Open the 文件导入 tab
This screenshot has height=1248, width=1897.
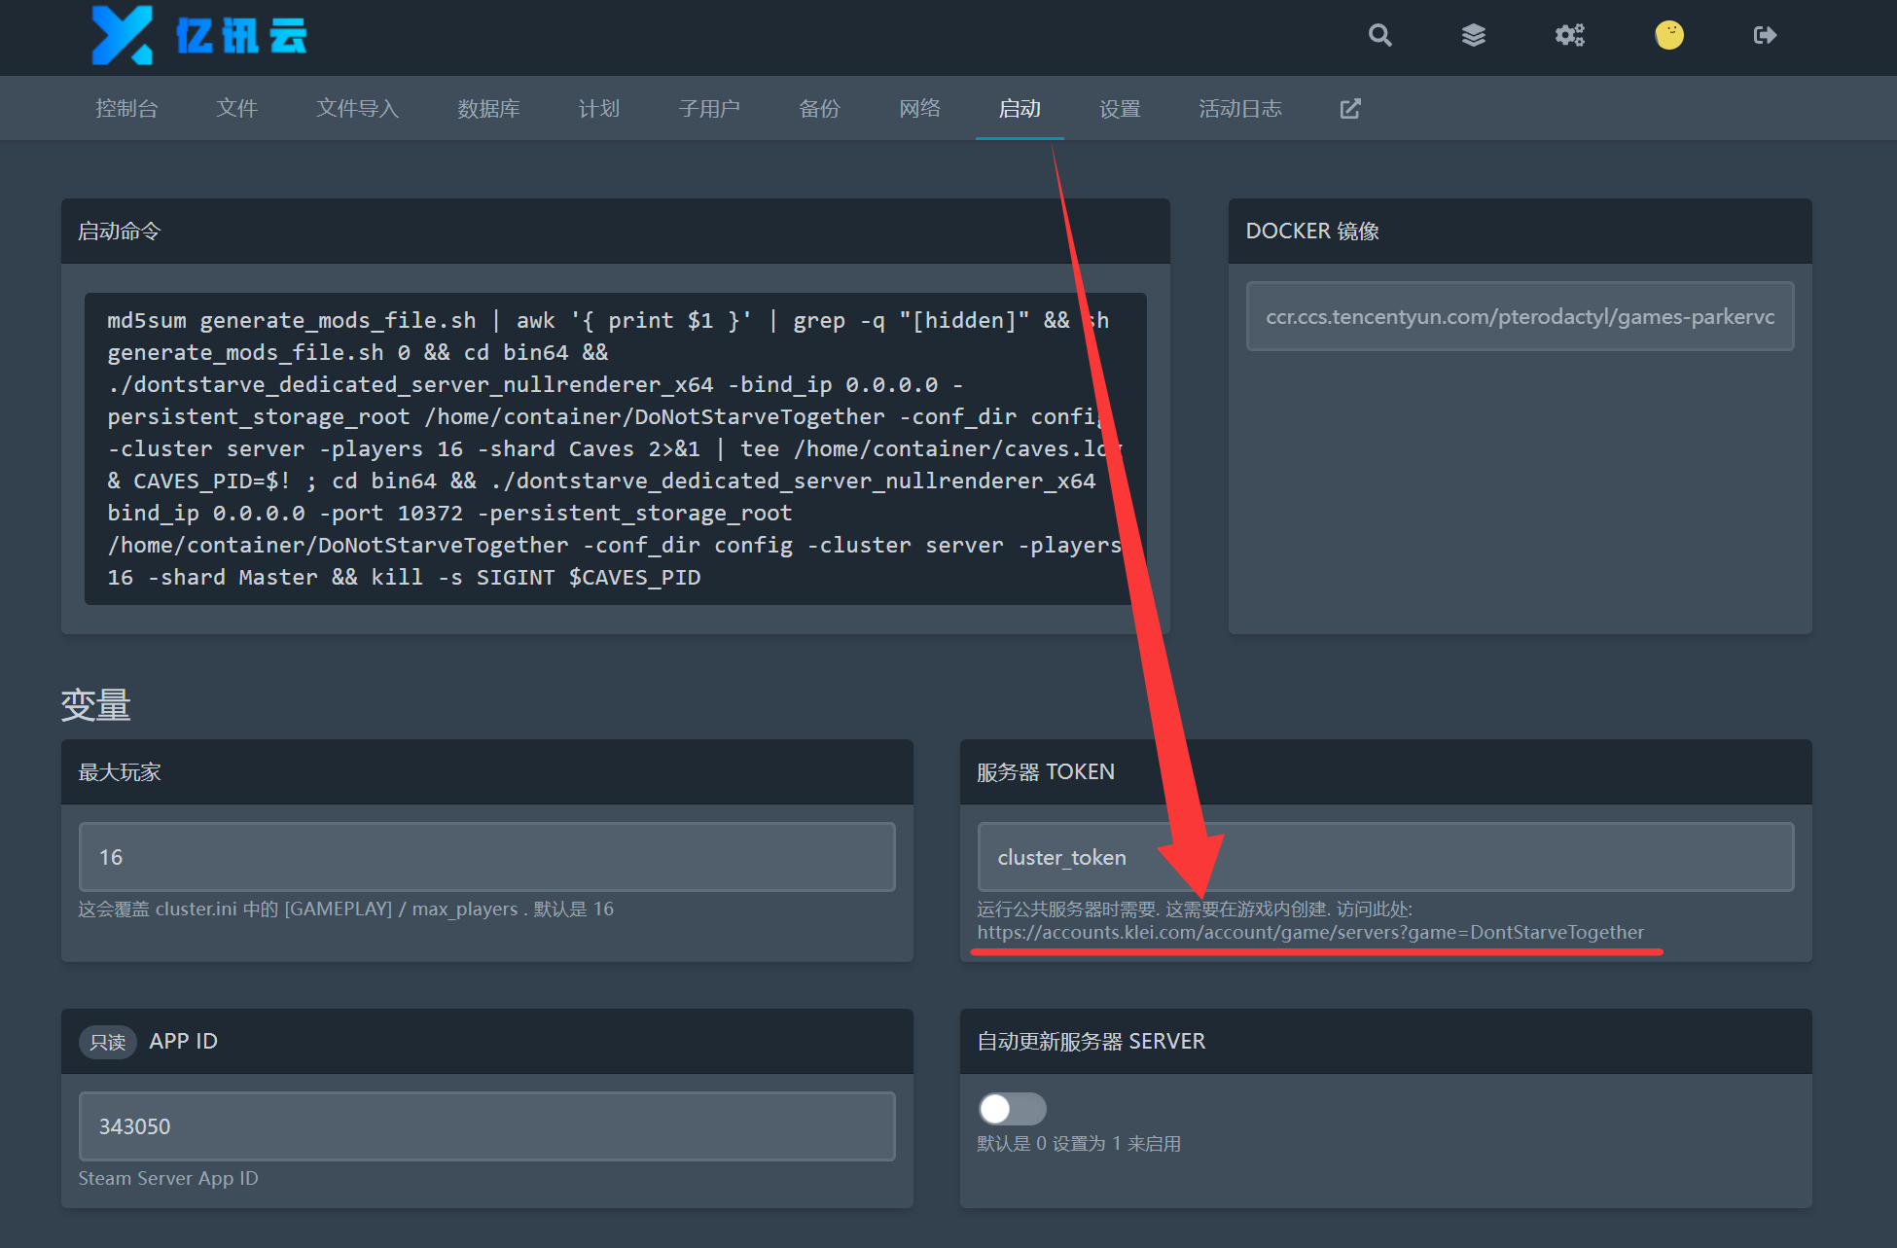click(x=357, y=108)
